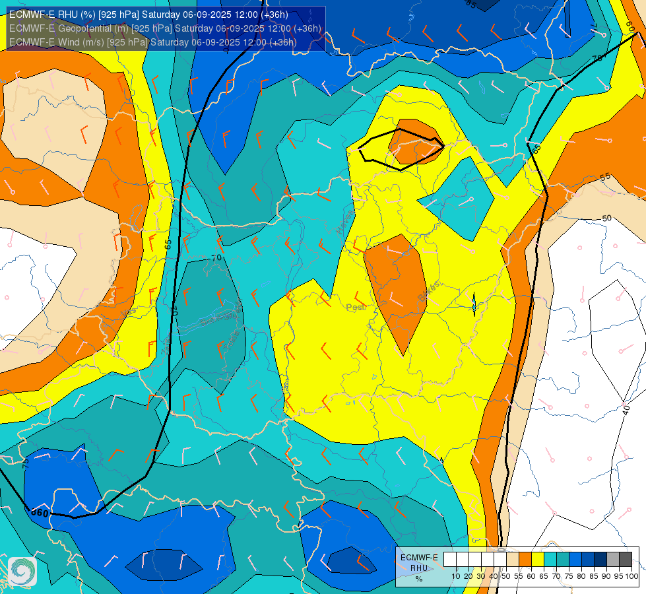646x594 pixels.
Task: Pick the dark gray 95–100 legend swatch
Action: pos(626,559)
